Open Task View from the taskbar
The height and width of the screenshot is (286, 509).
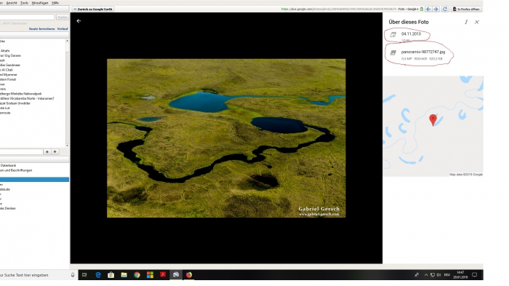84,275
